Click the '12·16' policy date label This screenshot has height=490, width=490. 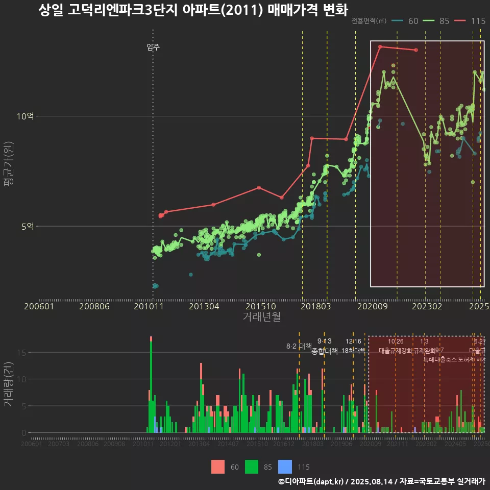tap(353, 341)
